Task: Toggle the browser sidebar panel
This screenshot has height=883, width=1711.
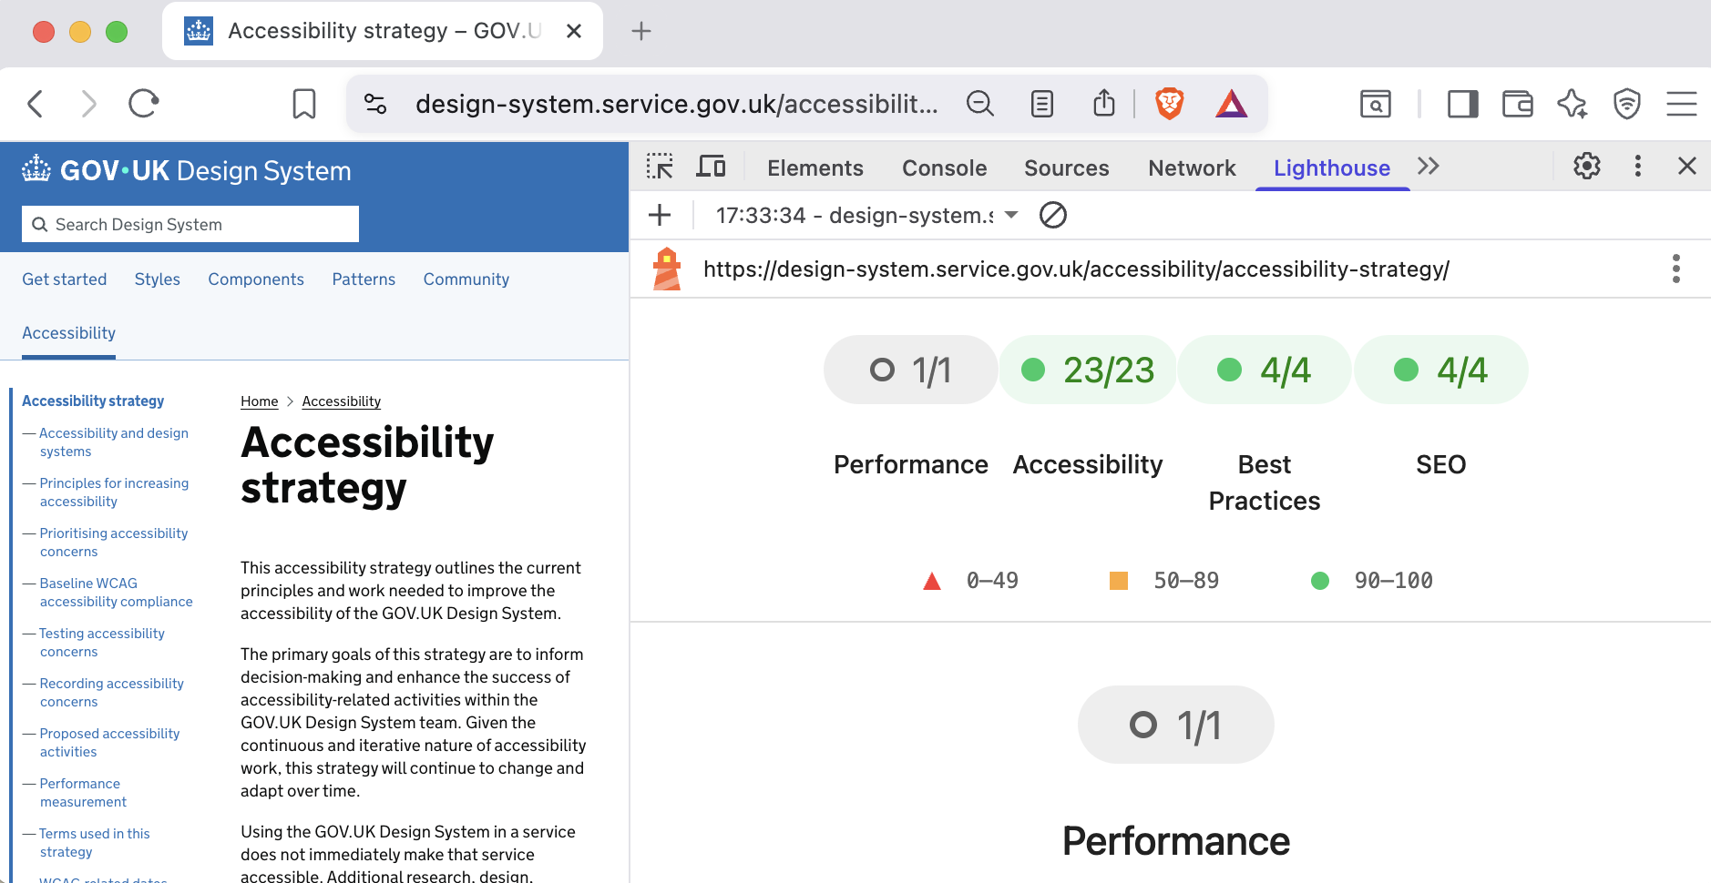Action: click(1462, 104)
